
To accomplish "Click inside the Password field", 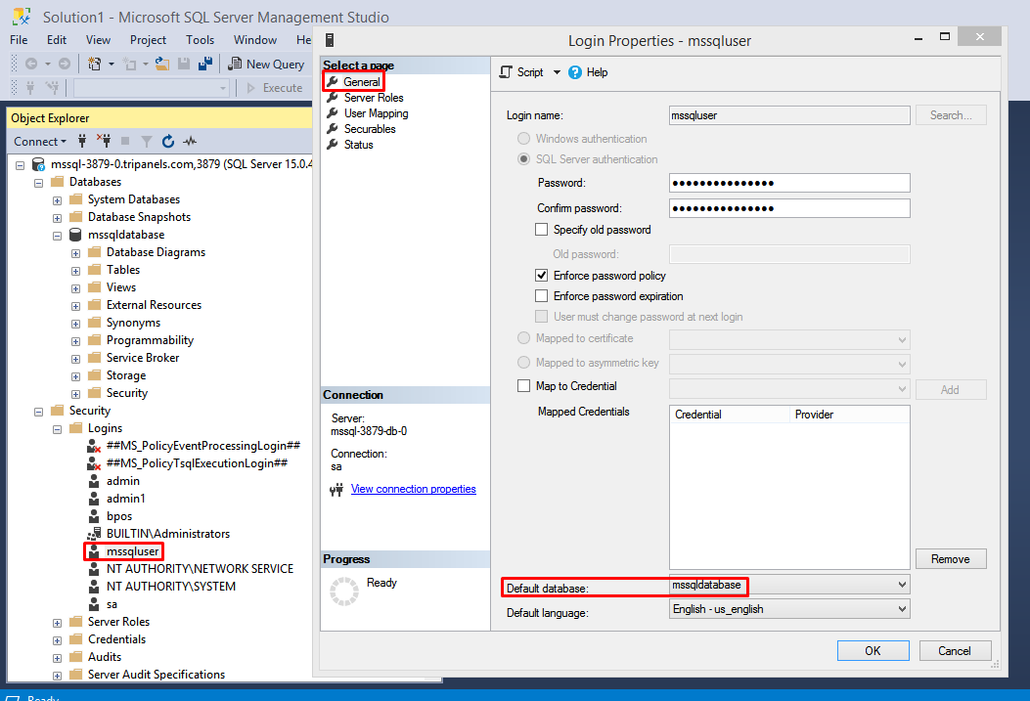I will coord(789,183).
